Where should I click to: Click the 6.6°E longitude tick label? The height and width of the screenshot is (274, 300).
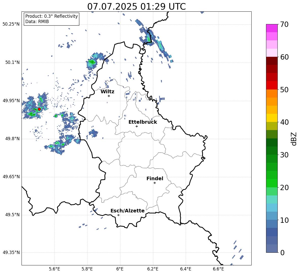[218, 269]
